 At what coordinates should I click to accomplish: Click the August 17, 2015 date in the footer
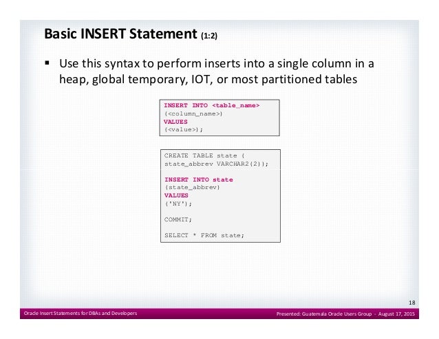(396, 314)
